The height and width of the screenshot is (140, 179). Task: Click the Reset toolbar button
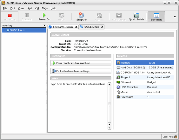point(62,17)
